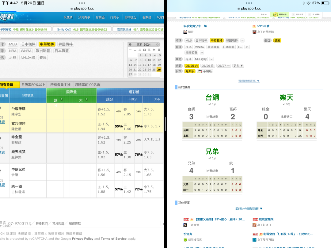Tap the Wi-Fi status icon

point(309,3)
